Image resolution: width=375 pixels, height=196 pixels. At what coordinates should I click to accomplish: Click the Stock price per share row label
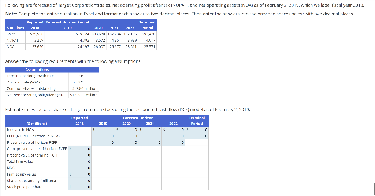25,187
